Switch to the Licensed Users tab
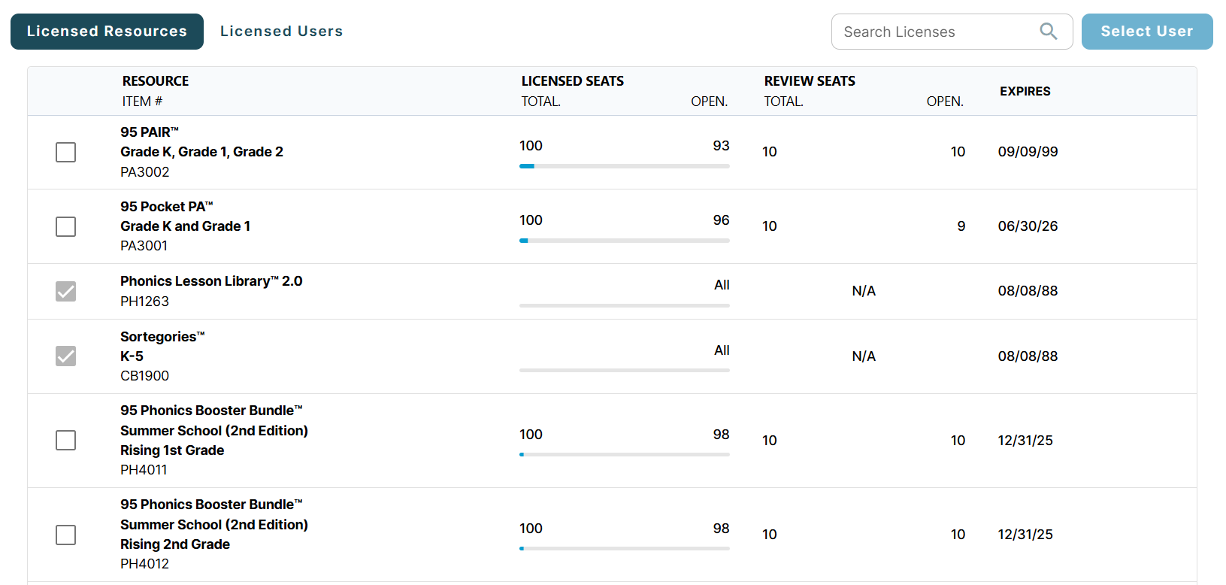The image size is (1226, 585). click(282, 32)
